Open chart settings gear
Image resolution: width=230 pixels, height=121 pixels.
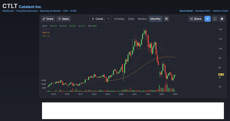tap(222, 19)
